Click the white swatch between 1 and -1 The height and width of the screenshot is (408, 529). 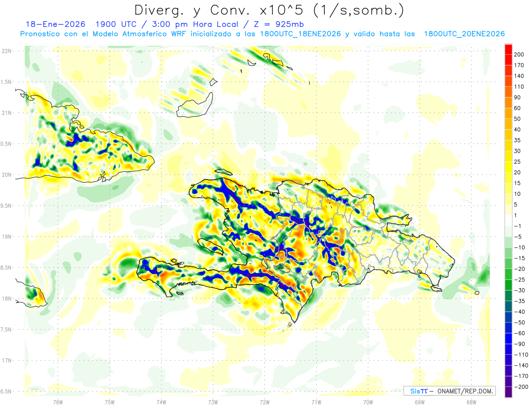(x=508, y=221)
